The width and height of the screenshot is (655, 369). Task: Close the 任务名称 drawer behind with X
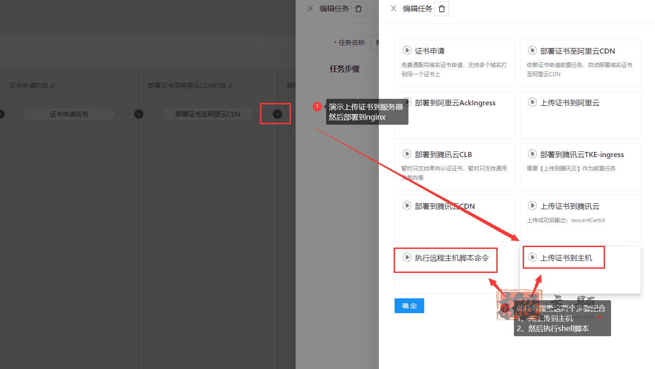(x=310, y=8)
